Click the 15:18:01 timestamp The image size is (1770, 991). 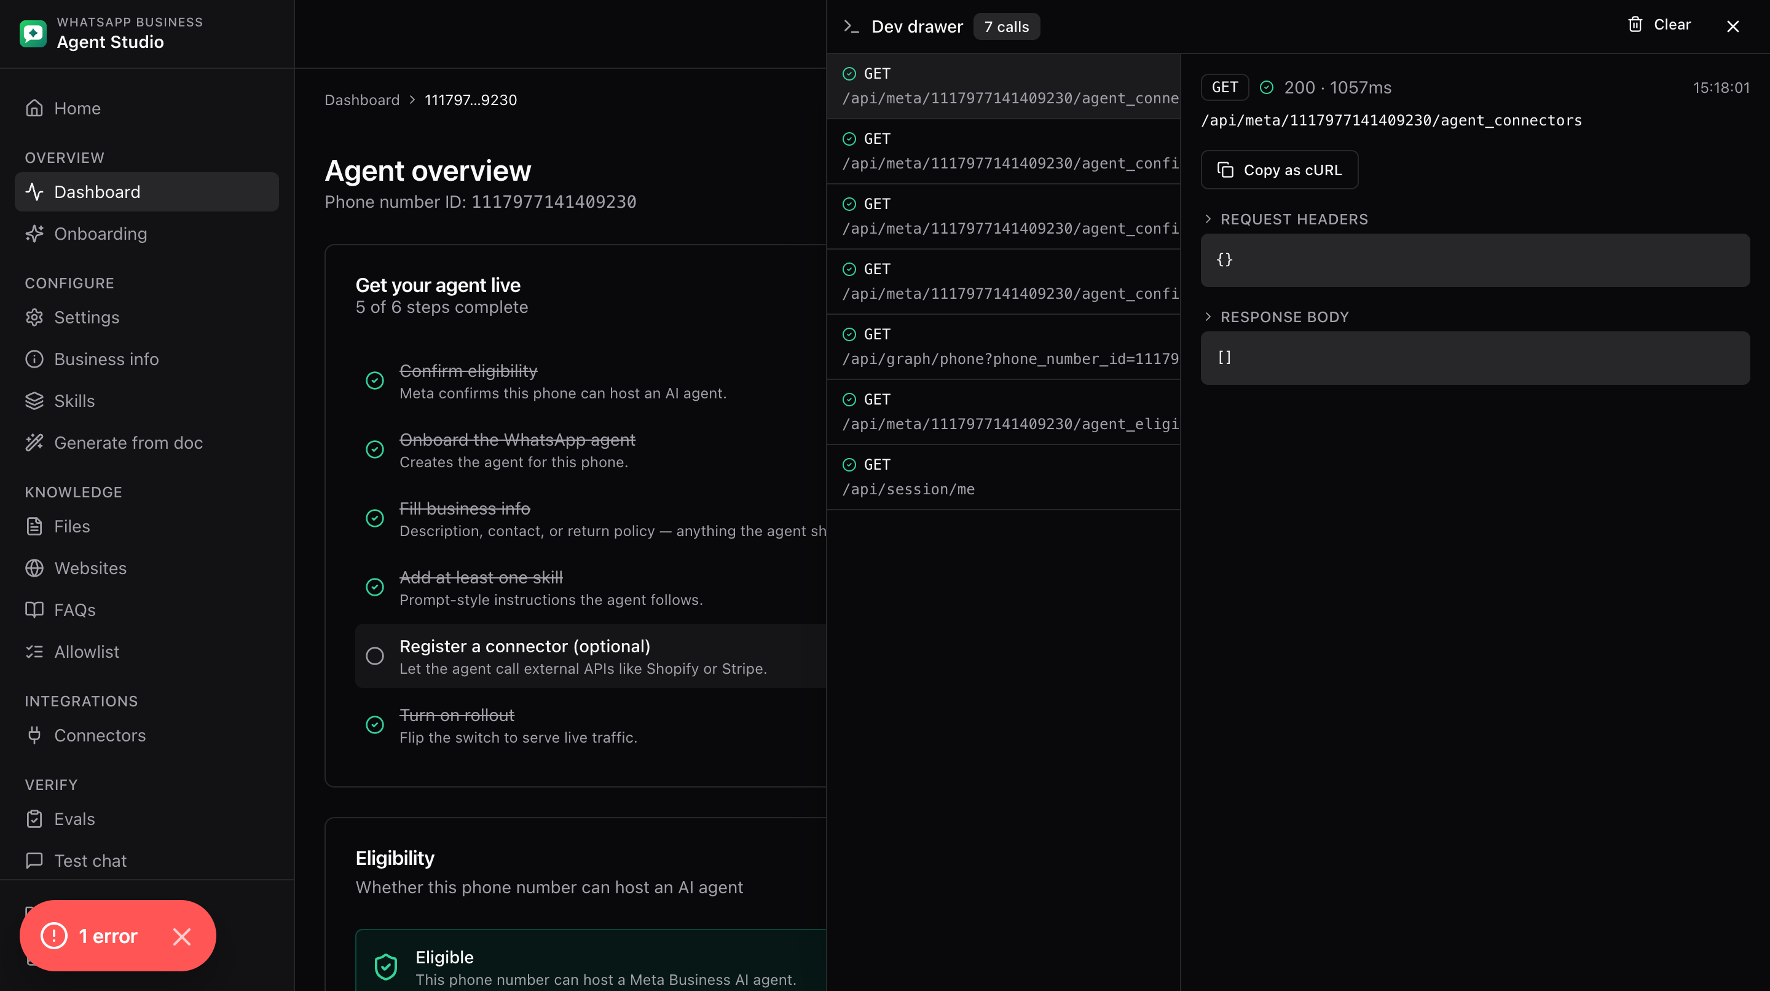[1721, 88]
